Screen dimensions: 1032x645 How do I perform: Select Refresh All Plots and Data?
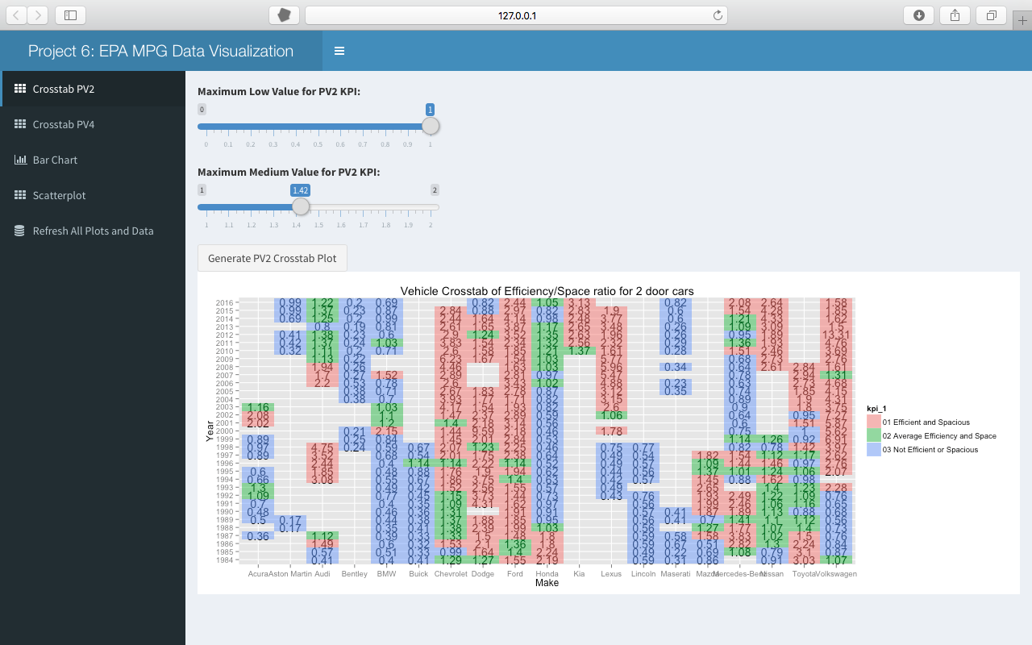pos(93,231)
